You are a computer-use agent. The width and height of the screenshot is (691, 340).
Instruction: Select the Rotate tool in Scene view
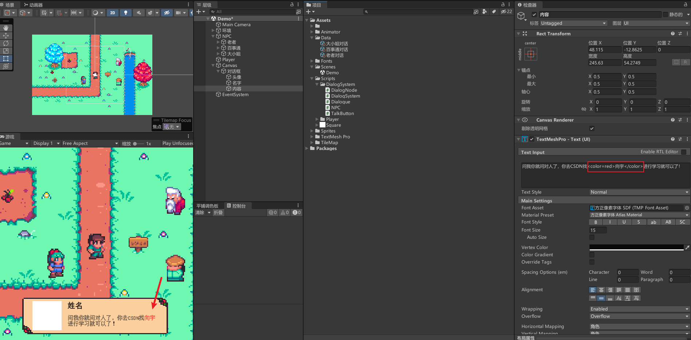tap(6, 43)
